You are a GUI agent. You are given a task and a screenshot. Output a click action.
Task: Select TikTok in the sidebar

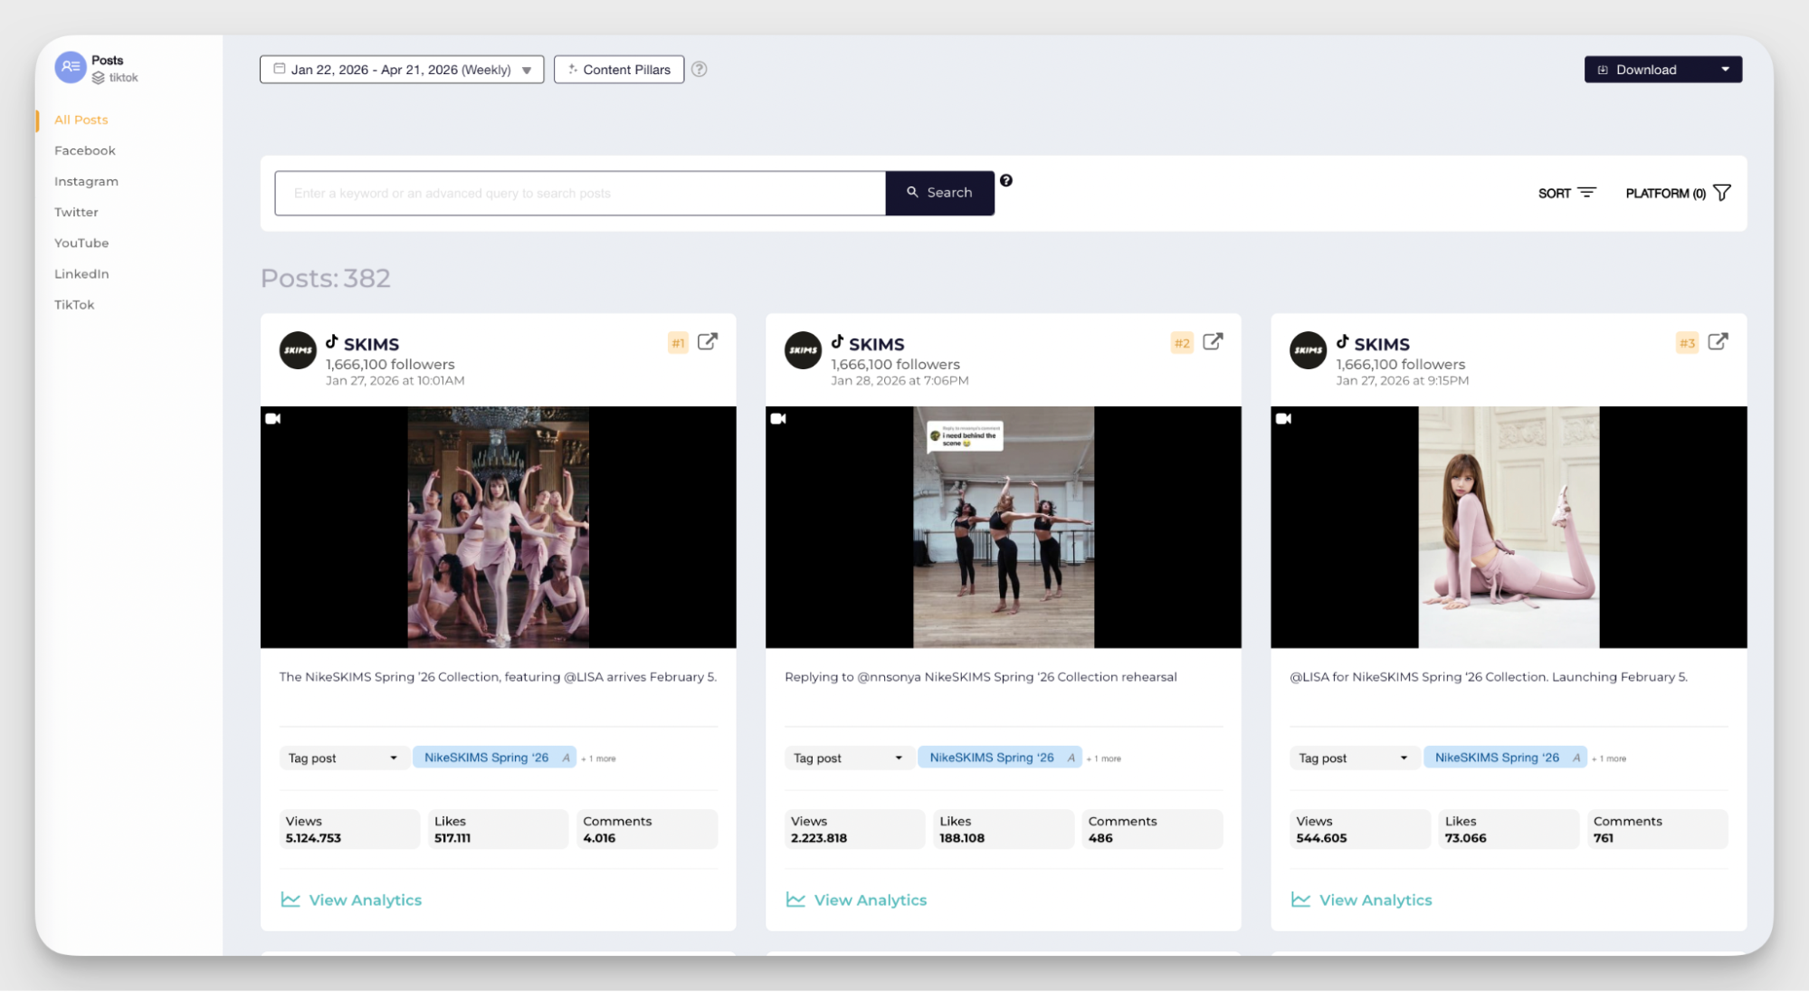click(x=74, y=304)
